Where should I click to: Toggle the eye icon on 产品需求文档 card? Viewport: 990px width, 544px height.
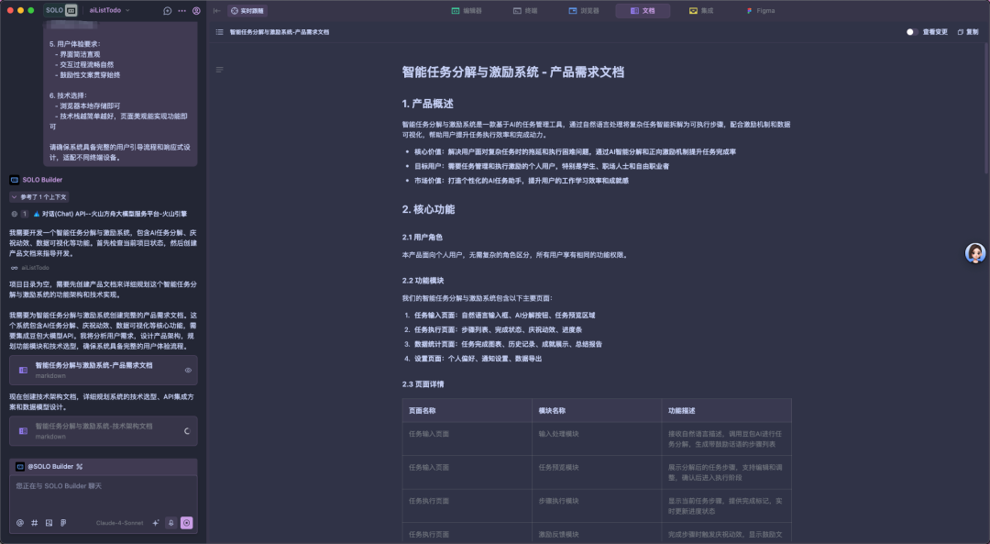[188, 371]
